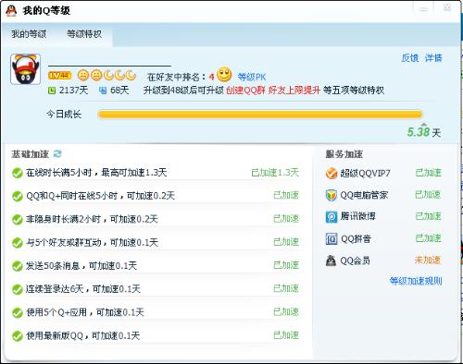Refresh 基础加速 with the refresh icon

(57, 153)
